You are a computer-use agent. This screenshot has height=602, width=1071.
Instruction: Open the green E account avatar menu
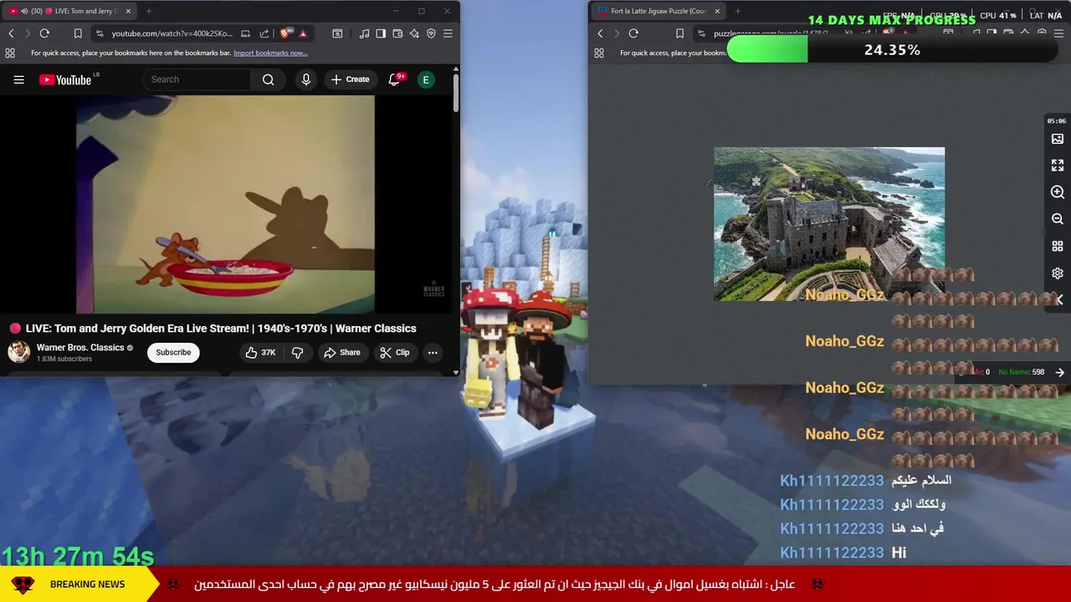pyautogui.click(x=426, y=79)
